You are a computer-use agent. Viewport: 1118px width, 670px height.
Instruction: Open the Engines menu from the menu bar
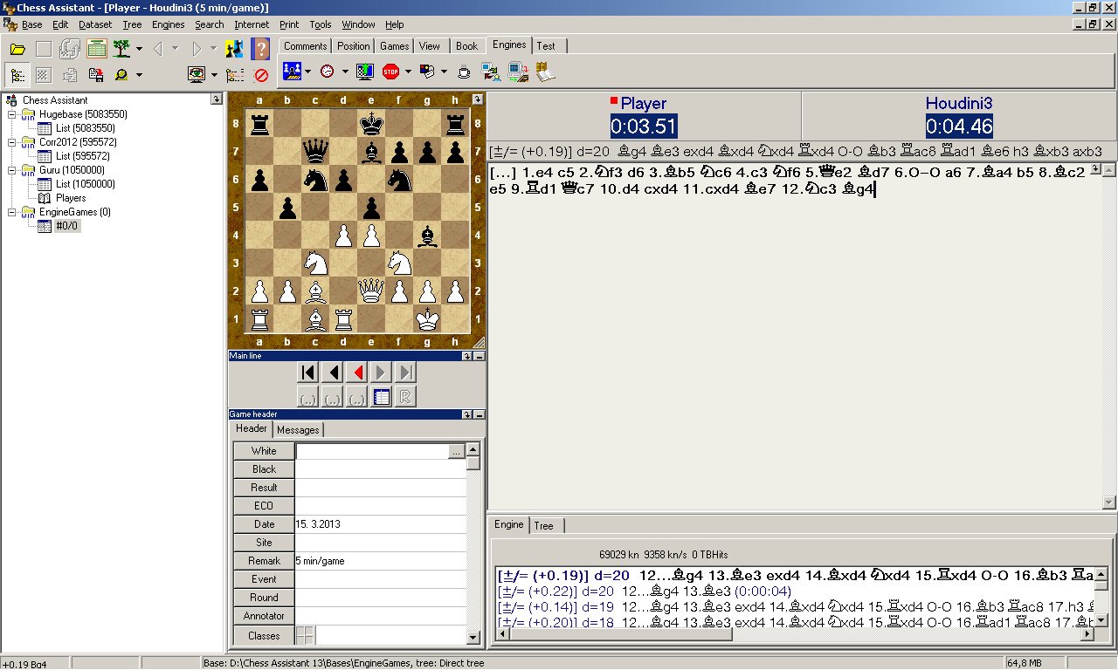[168, 24]
